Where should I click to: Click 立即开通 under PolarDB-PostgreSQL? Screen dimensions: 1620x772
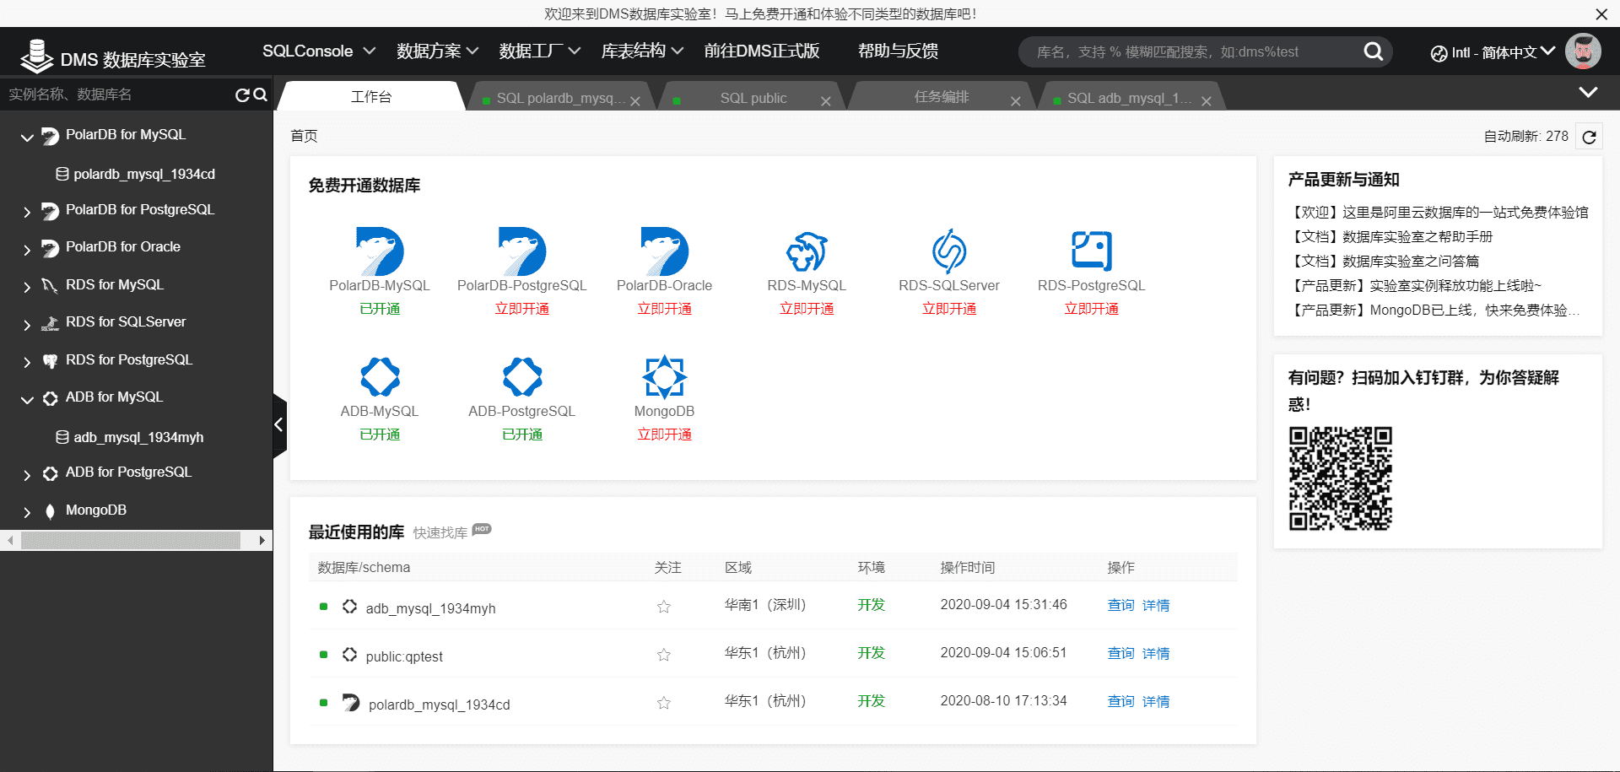click(x=522, y=309)
